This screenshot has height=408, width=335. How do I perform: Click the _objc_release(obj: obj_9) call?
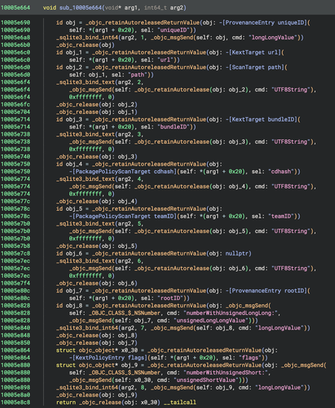point(96,395)
